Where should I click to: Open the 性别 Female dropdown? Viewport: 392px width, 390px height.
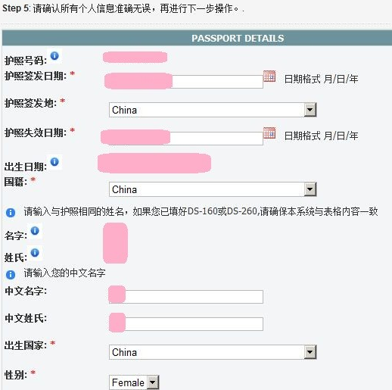click(x=134, y=382)
